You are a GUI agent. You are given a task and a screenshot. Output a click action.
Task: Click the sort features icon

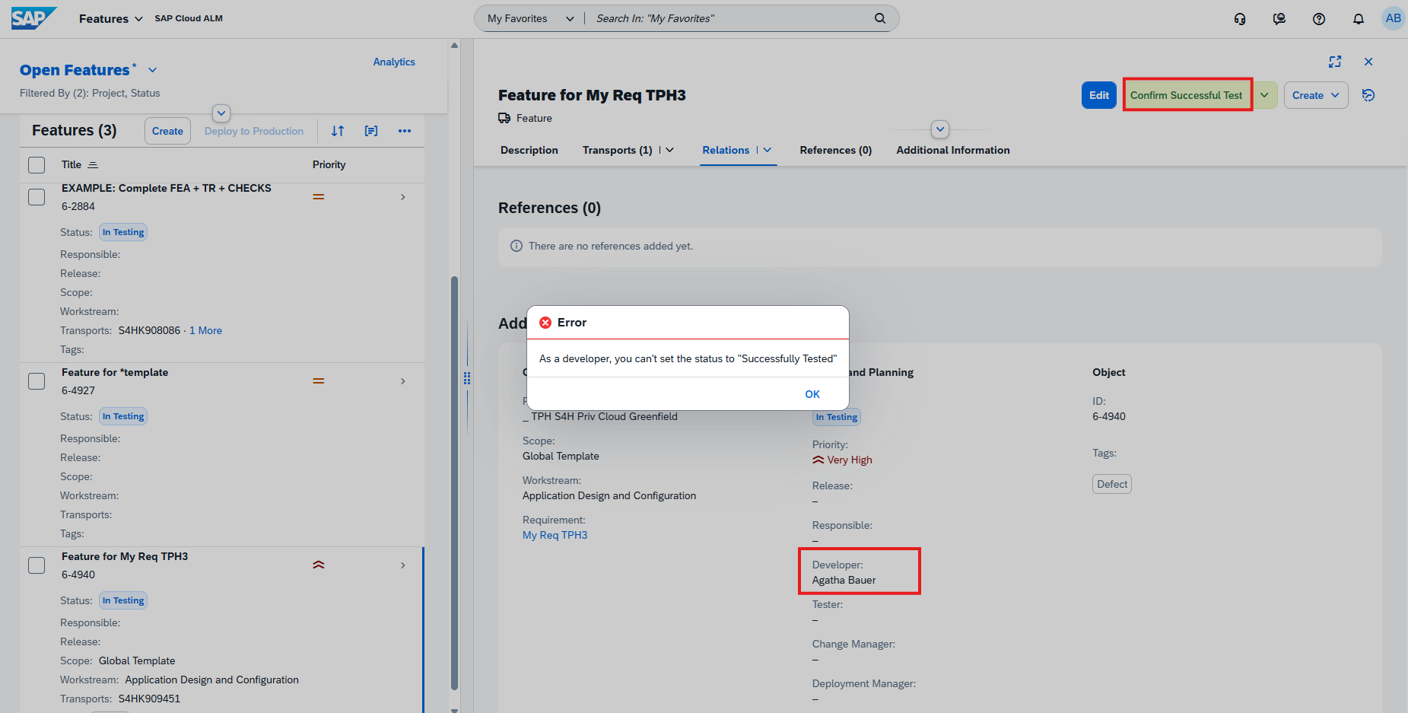[x=338, y=131]
